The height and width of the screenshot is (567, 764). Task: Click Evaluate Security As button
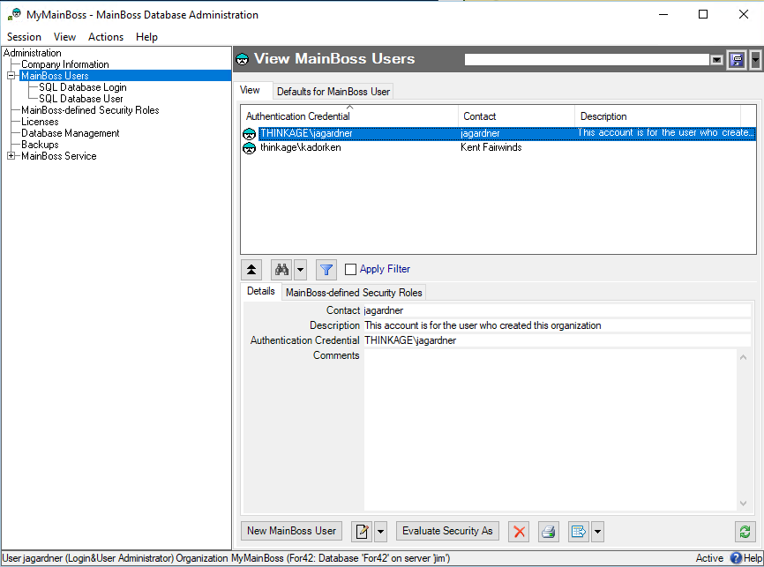[447, 531]
